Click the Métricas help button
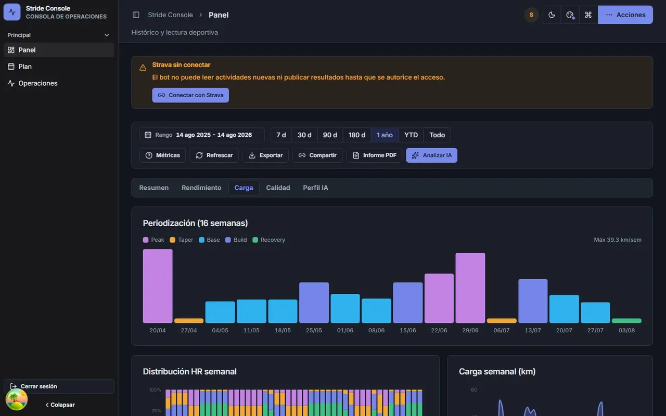The image size is (666, 416). [x=162, y=155]
